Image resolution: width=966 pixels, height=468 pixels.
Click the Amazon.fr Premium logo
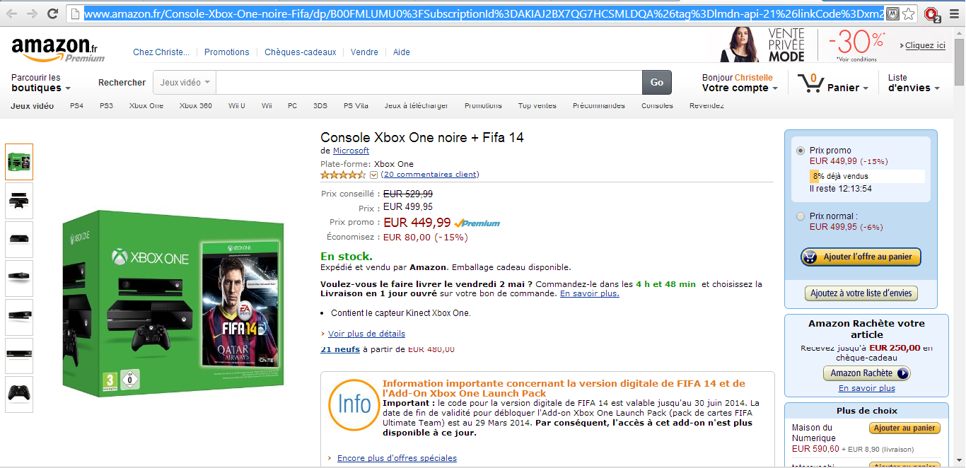pyautogui.click(x=58, y=48)
